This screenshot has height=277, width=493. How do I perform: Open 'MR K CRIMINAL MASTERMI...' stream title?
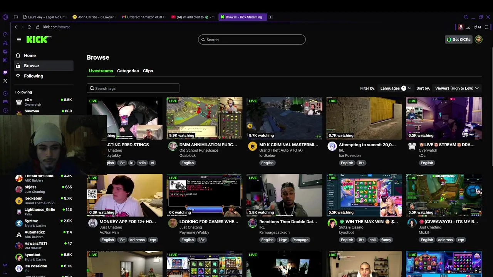[288, 145]
